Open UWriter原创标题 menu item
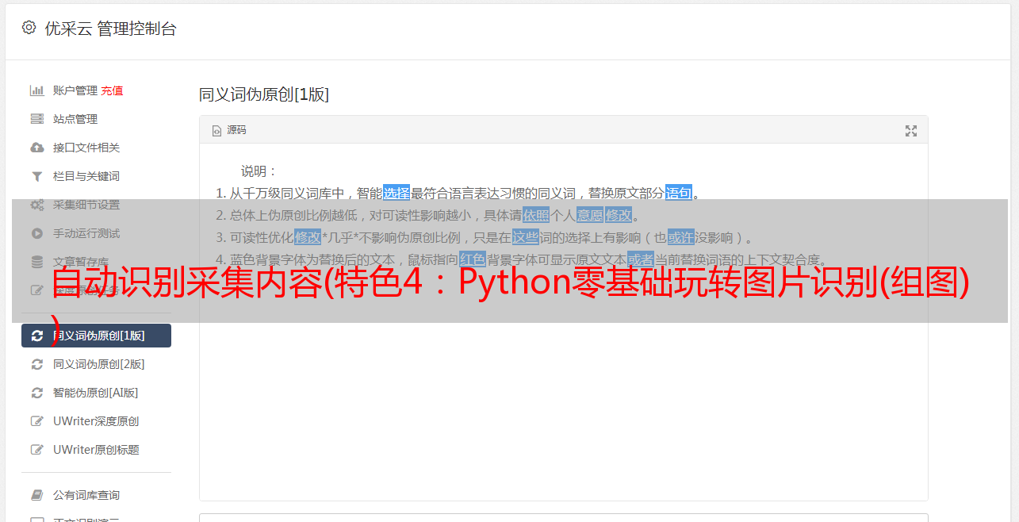Viewport: 1019px width, 522px height. [96, 450]
